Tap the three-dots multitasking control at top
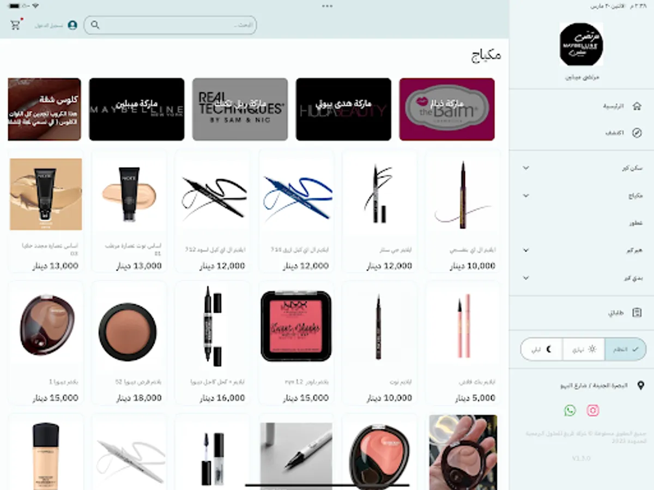Image resolution: width=654 pixels, height=490 pixels. point(327,7)
